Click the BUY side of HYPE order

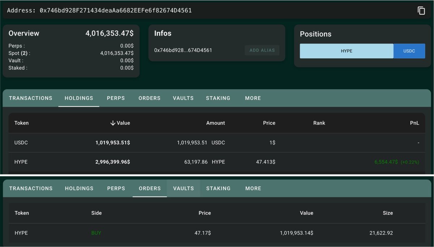tap(96, 233)
